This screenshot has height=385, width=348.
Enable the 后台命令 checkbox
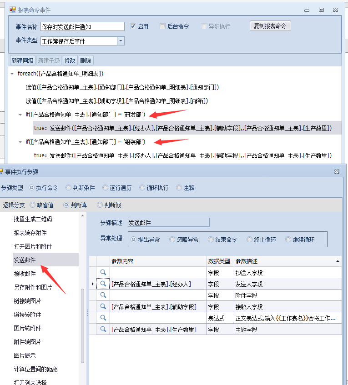pyautogui.click(x=163, y=26)
